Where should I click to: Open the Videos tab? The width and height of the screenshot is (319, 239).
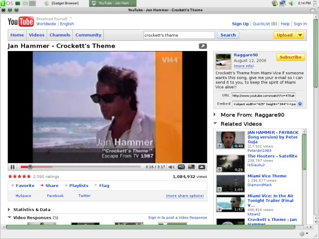(37, 35)
